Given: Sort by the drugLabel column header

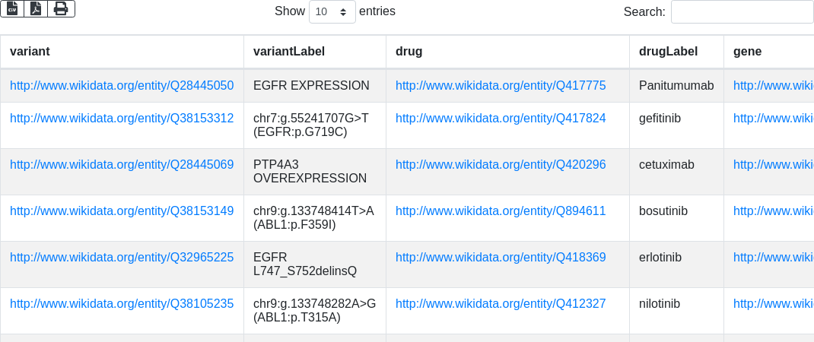Looking at the screenshot, I should click(669, 52).
